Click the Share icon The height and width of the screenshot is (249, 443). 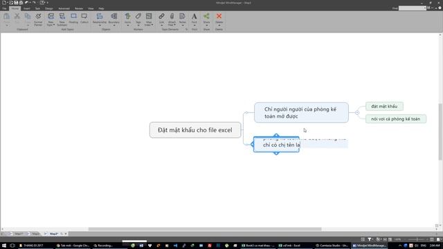tap(206, 17)
